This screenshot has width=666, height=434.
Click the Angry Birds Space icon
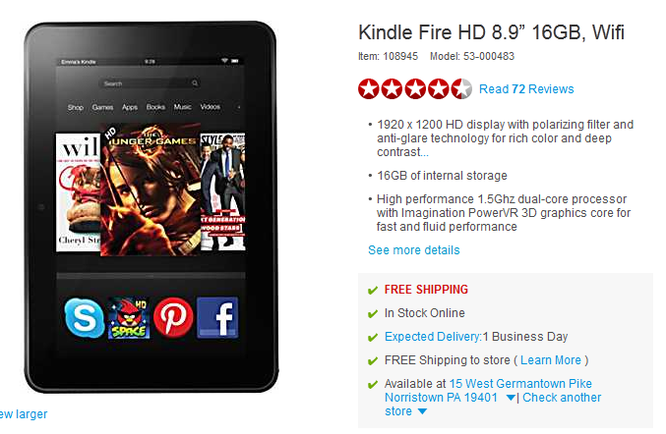tap(129, 318)
